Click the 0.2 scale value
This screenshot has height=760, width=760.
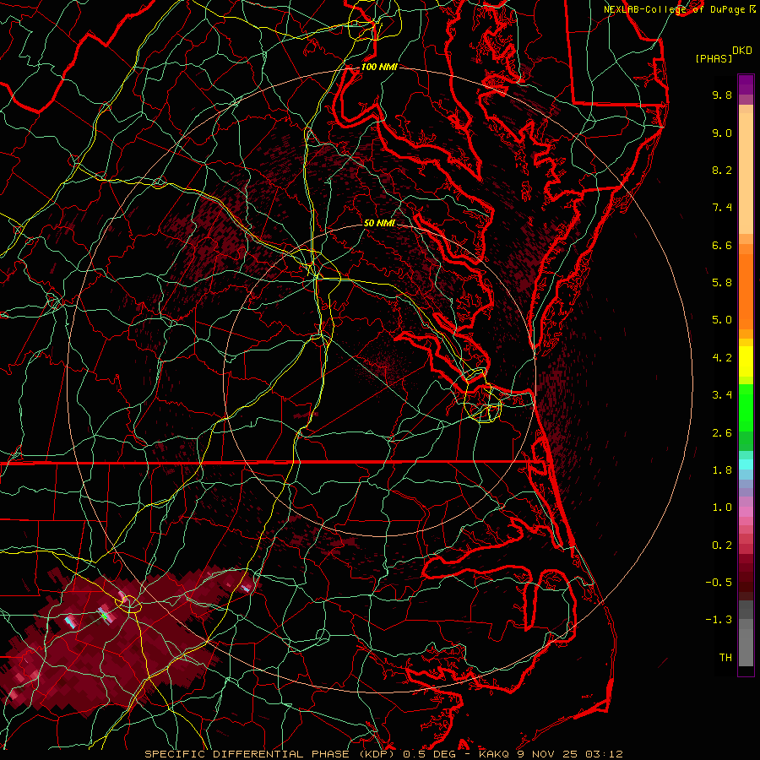[x=722, y=546]
